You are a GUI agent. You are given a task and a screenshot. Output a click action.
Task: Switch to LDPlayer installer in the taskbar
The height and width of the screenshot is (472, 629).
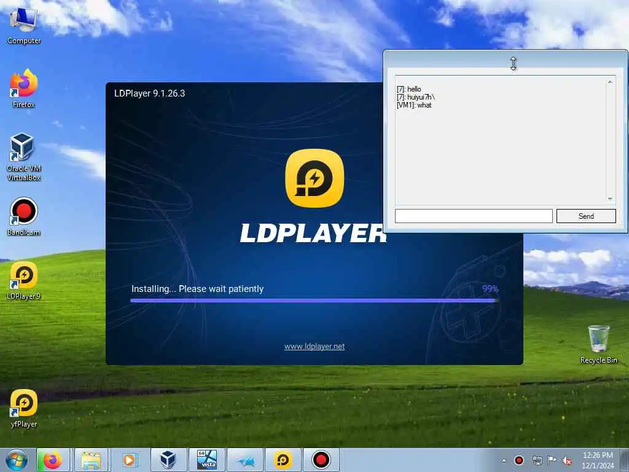point(283,460)
